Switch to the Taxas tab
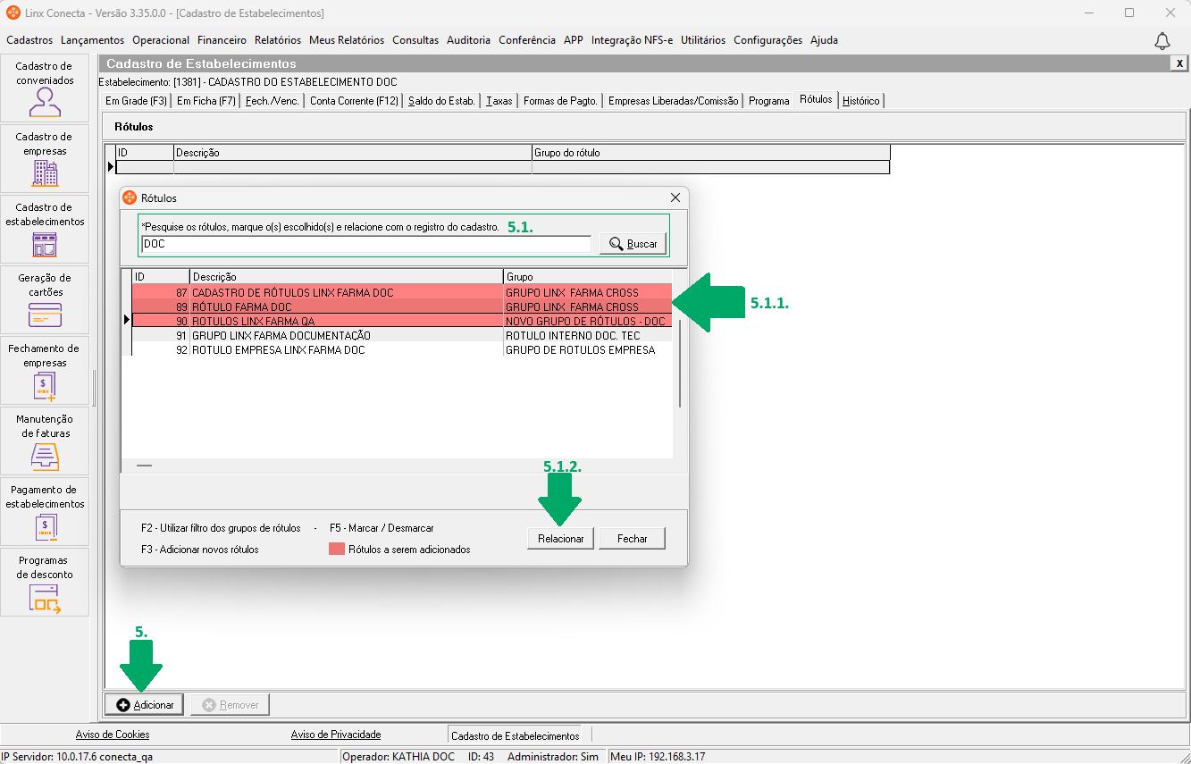The width and height of the screenshot is (1191, 764). pyautogui.click(x=499, y=101)
